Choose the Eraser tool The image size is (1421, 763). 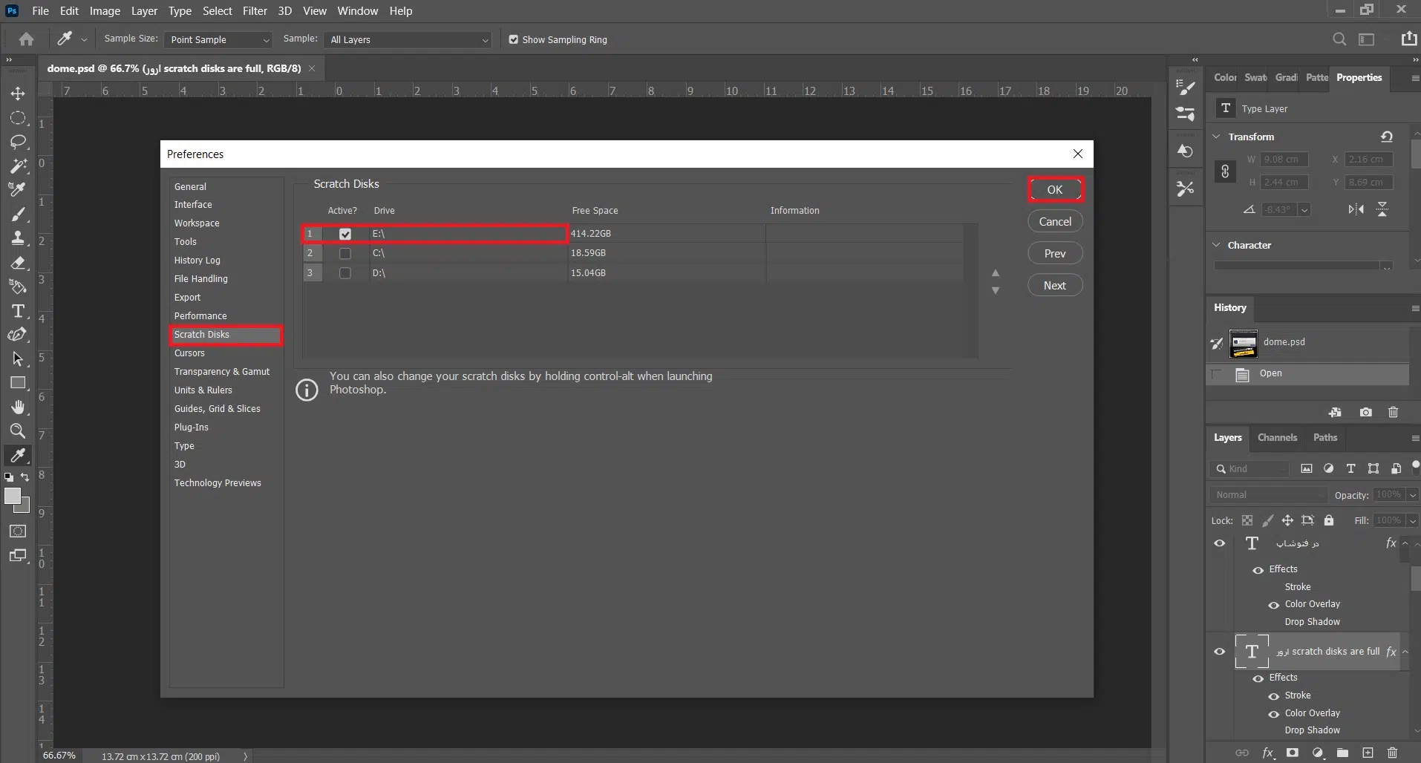pyautogui.click(x=18, y=263)
